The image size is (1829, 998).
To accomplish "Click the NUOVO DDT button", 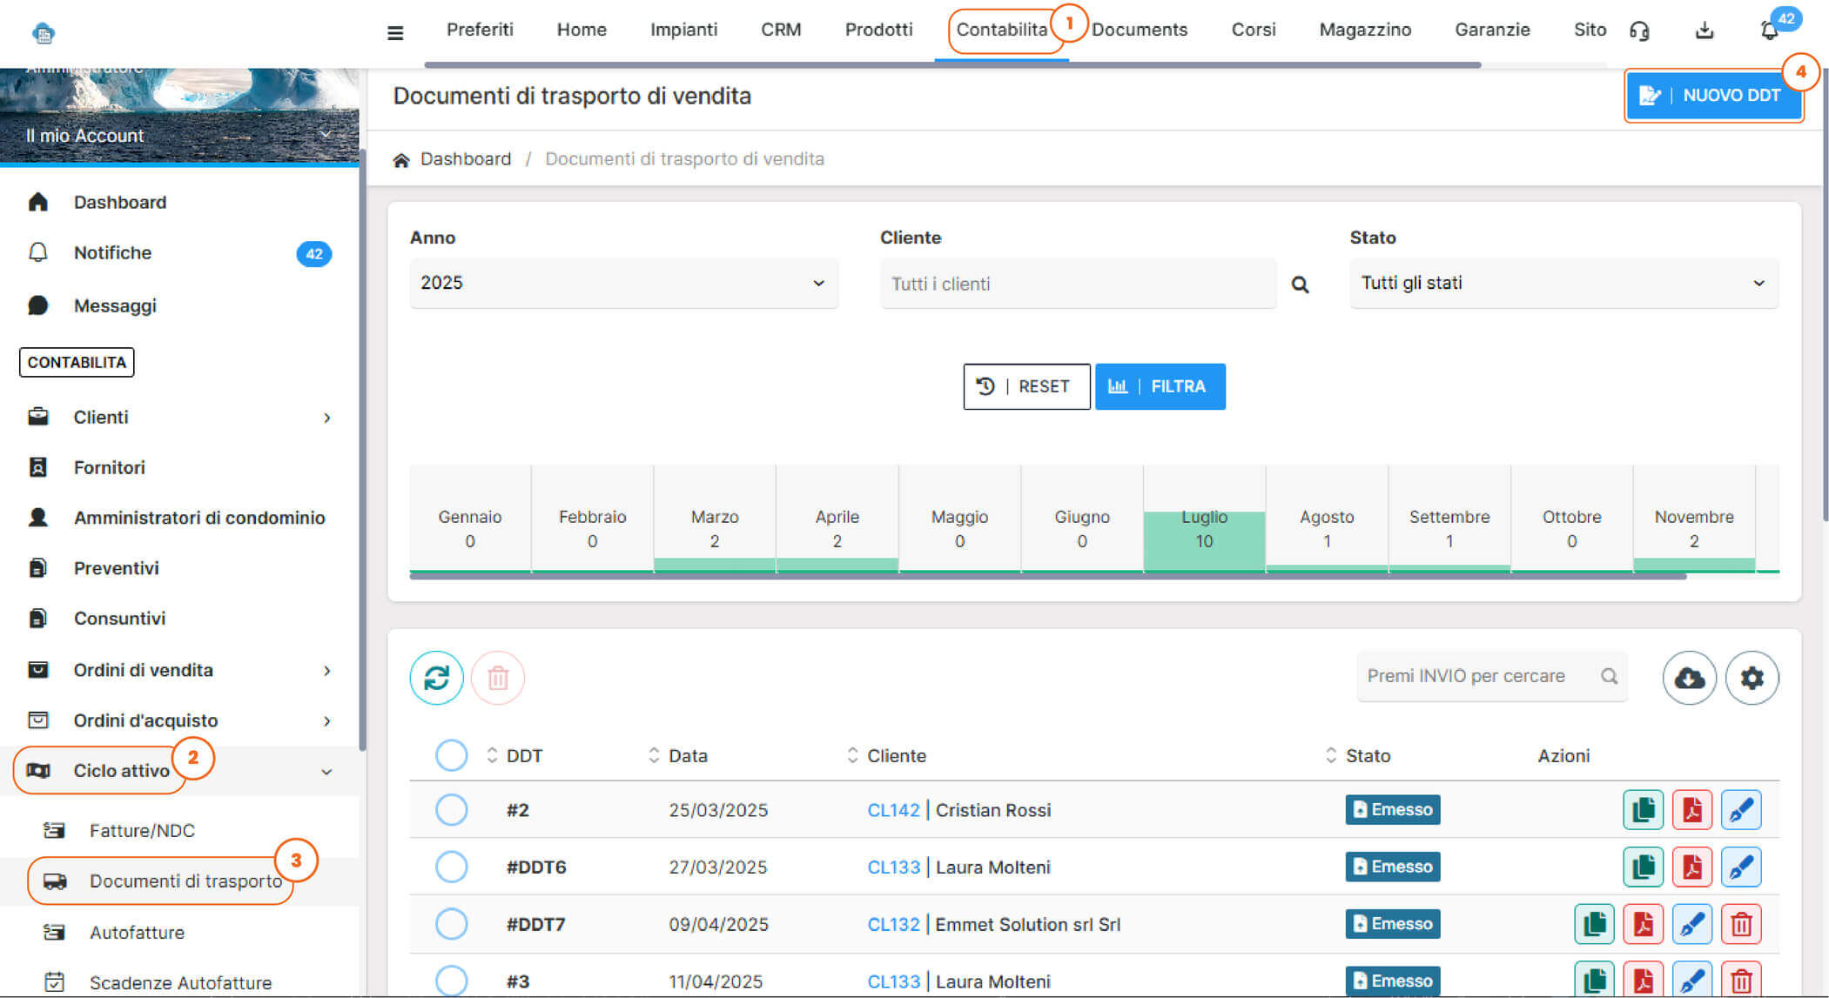I will 1712,96.
